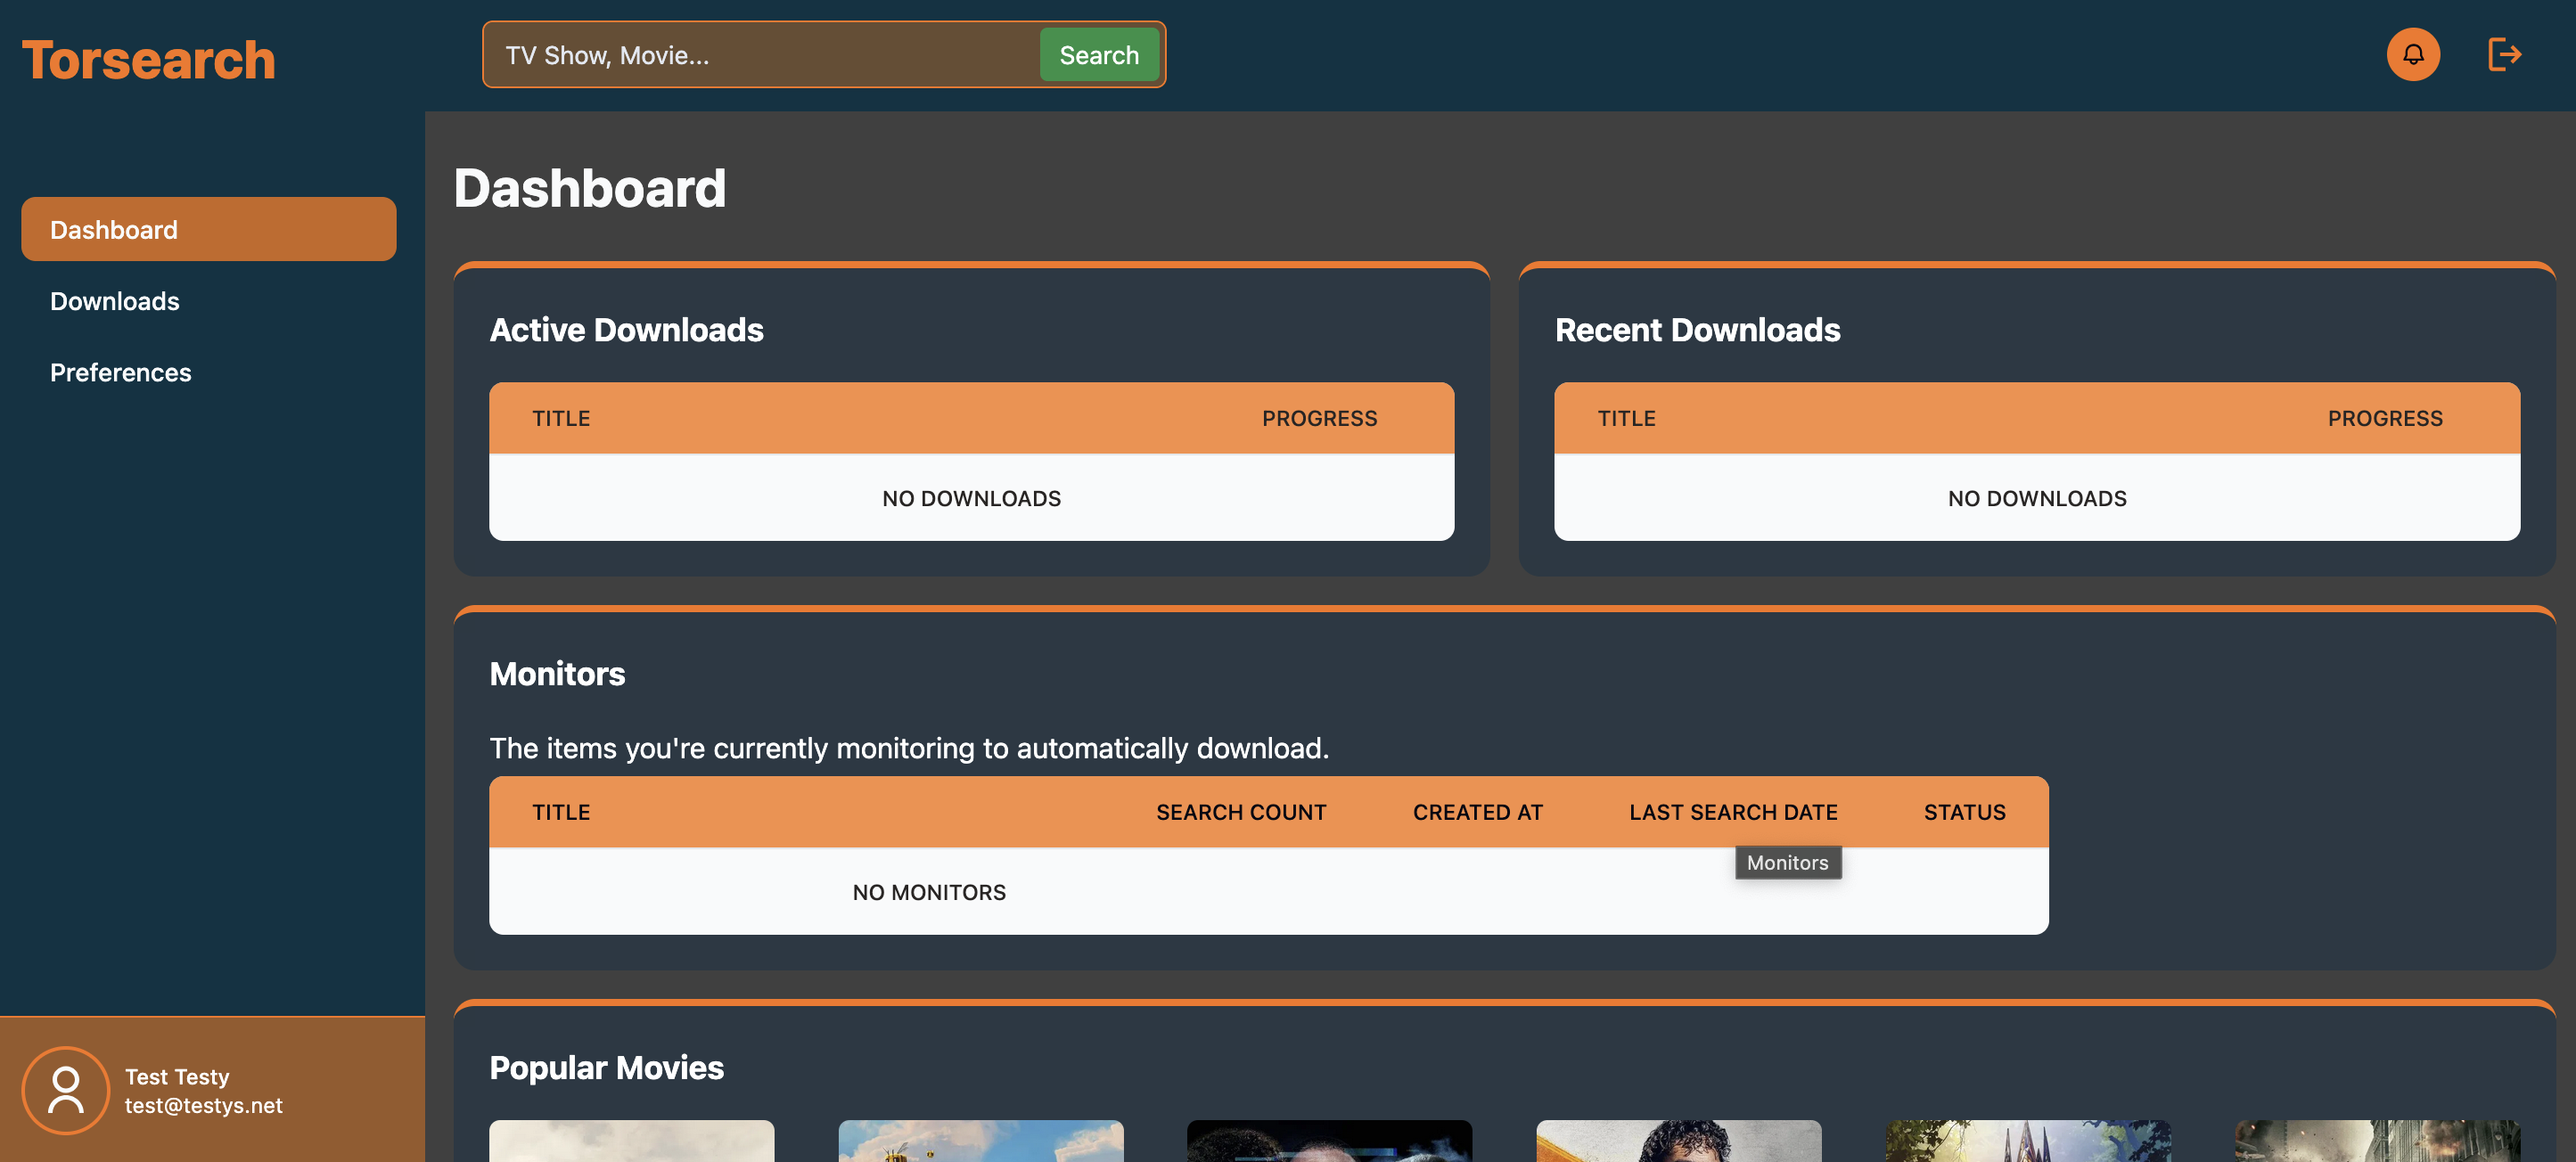This screenshot has width=2576, height=1162.
Task: Click the notifications bell icon
Action: pos(2412,54)
